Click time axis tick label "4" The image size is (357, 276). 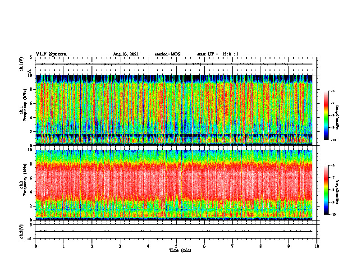(x=148, y=246)
